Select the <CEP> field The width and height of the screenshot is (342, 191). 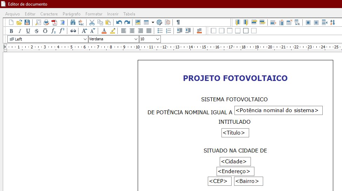[220, 181]
